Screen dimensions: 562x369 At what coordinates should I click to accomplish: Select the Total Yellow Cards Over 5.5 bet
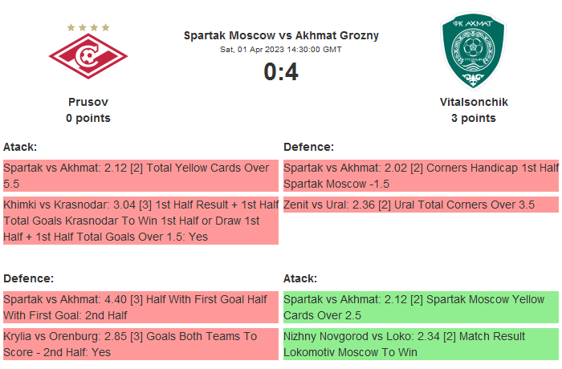point(140,176)
